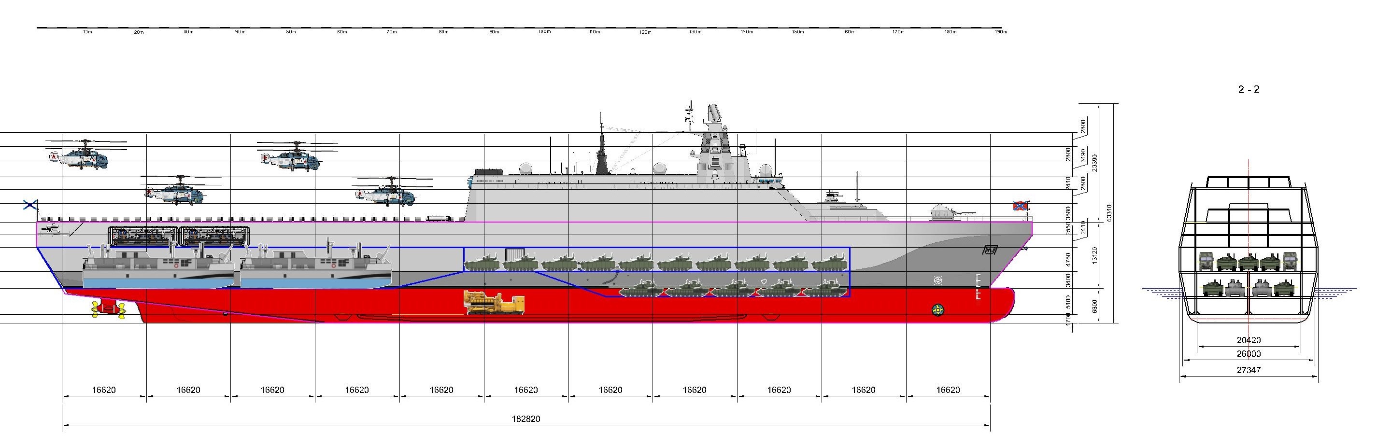Viewport: 1377px width, 447px height.
Task: Select the height dimension 23390
Action: click(x=1094, y=163)
